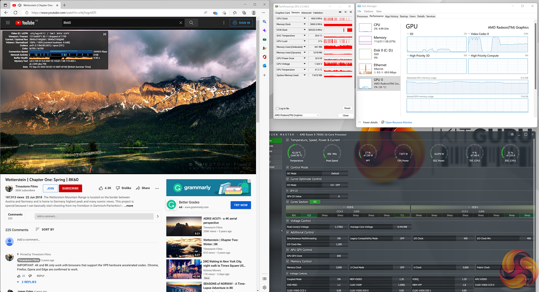Open the GPU Clock sensor dropdown
The width and height of the screenshot is (539, 292).
click(305, 18)
